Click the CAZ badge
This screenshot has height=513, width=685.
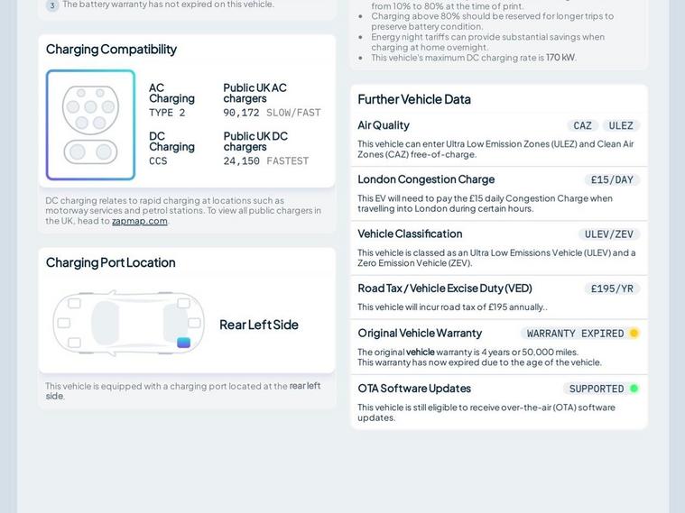[x=583, y=126]
